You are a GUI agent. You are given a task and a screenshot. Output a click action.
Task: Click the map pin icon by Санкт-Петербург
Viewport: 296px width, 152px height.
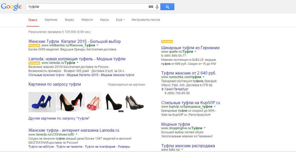[162, 89]
